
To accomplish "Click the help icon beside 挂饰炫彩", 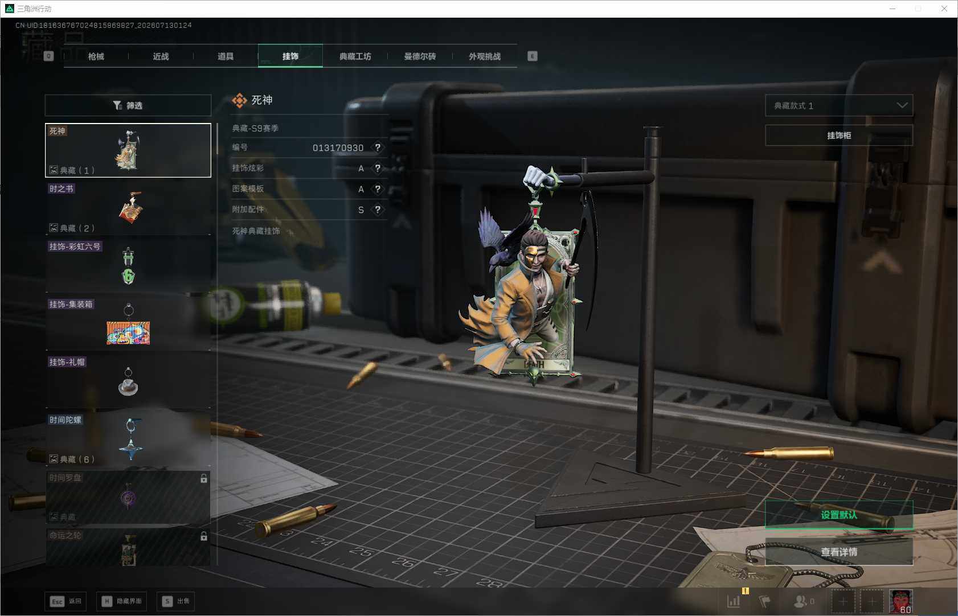I will point(378,168).
